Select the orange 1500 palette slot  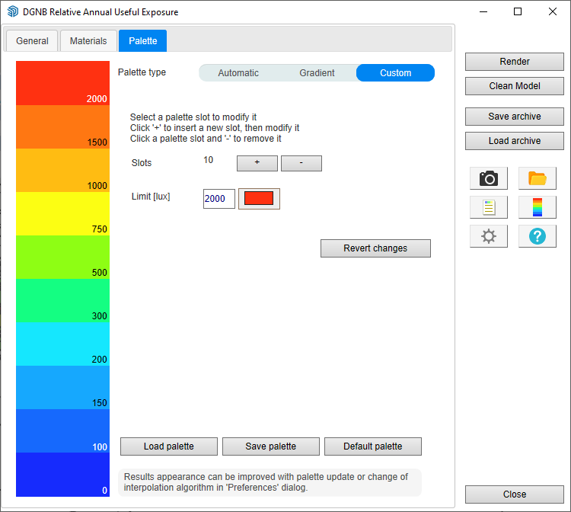[x=62, y=126]
